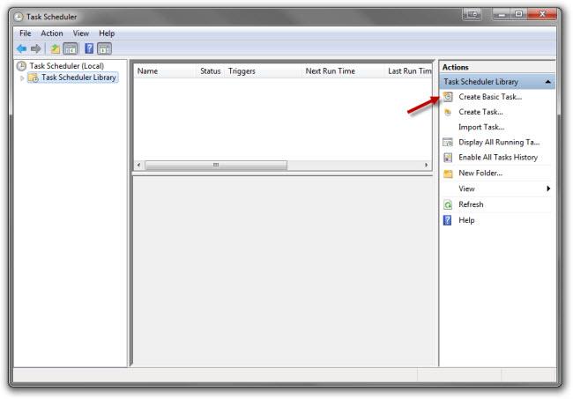Click the Actions pane header text
The height and width of the screenshot is (399, 573).
pyautogui.click(x=456, y=67)
